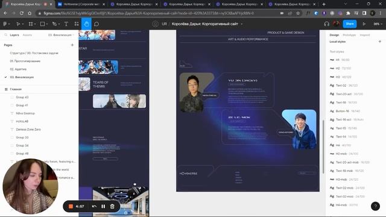The width and height of the screenshot is (386, 217).
Task: Select the Rectangle shape tool
Action: coord(42,24)
